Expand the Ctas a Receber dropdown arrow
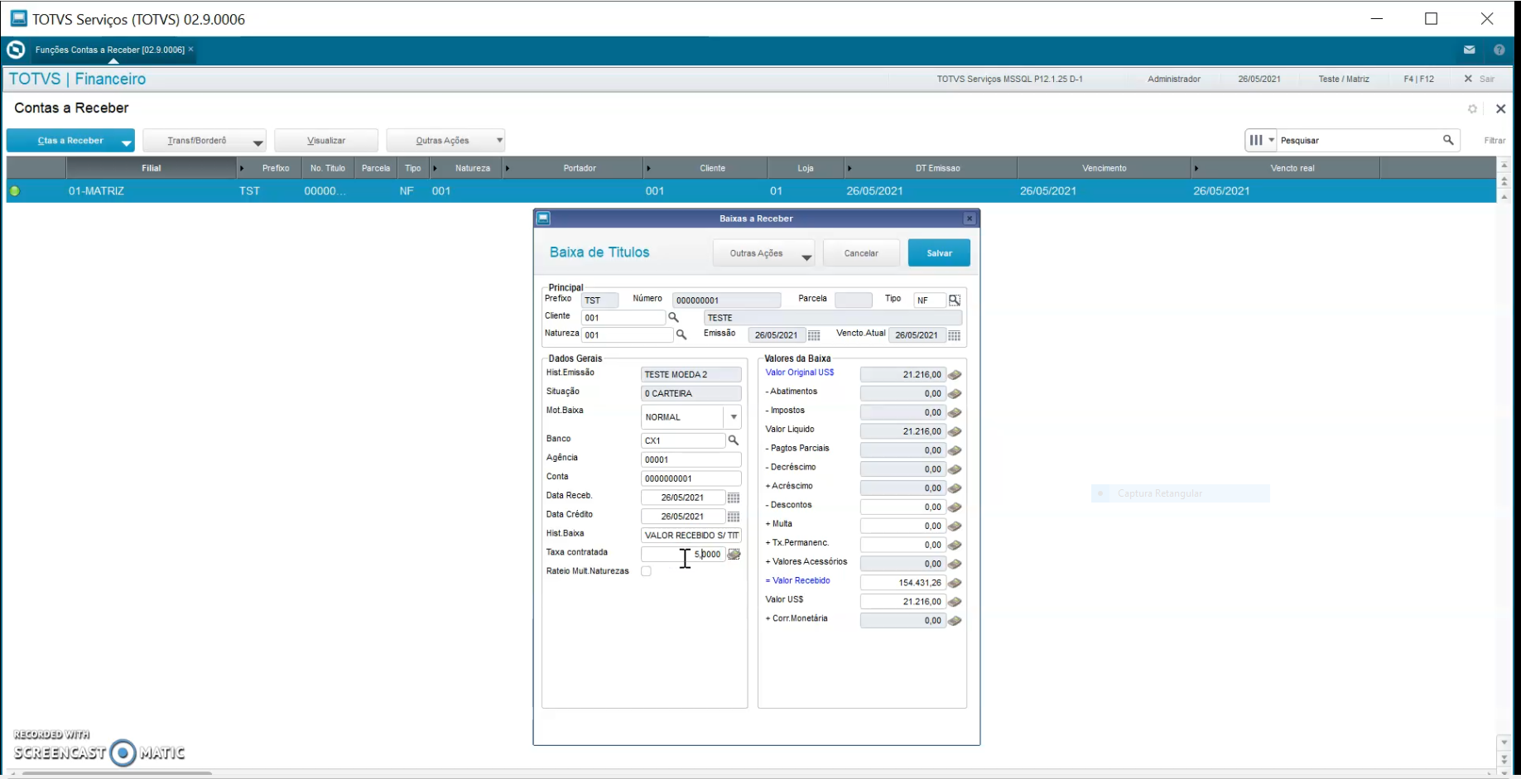Image resolution: width=1521 pixels, height=779 pixels. [x=126, y=143]
